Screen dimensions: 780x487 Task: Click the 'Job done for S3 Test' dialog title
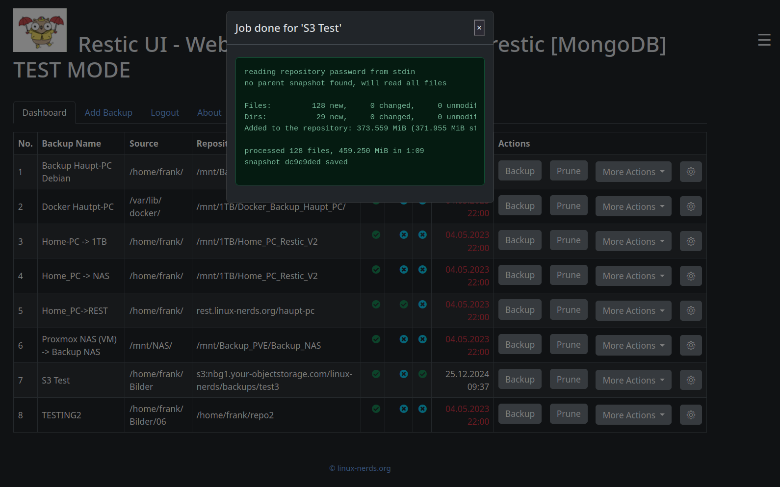288,28
